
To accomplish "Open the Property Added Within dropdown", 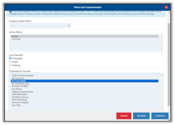I will point(40,26).
